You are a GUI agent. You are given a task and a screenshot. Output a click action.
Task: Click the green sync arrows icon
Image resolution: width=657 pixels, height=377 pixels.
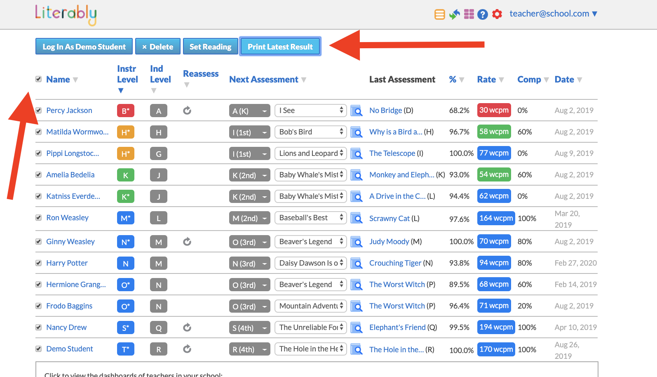(x=455, y=14)
